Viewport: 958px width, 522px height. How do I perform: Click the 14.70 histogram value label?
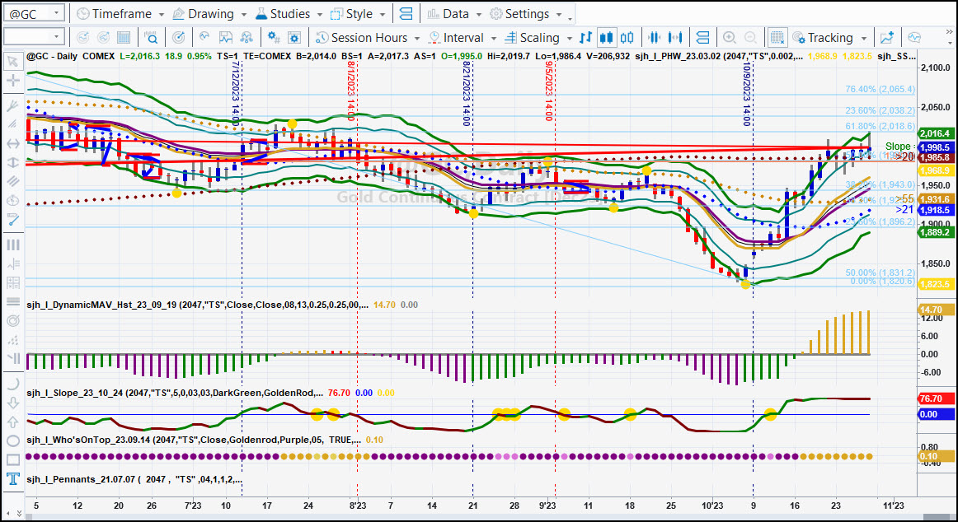(936, 310)
